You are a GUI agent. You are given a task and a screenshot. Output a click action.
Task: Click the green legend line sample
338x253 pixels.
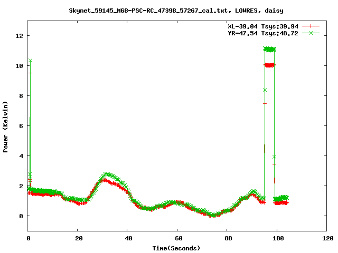click(311, 33)
